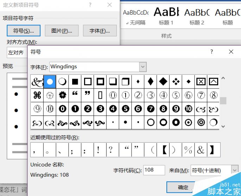This screenshot has width=241, height=196.
Task: Expand the 来自 symbol source dropdown
Action: [x=235, y=170]
